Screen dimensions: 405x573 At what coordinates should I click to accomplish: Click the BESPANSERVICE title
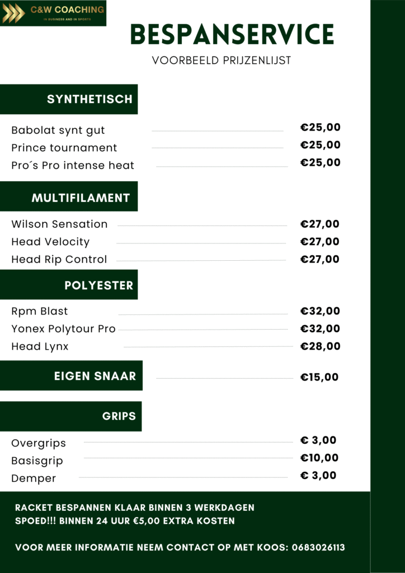(232, 35)
